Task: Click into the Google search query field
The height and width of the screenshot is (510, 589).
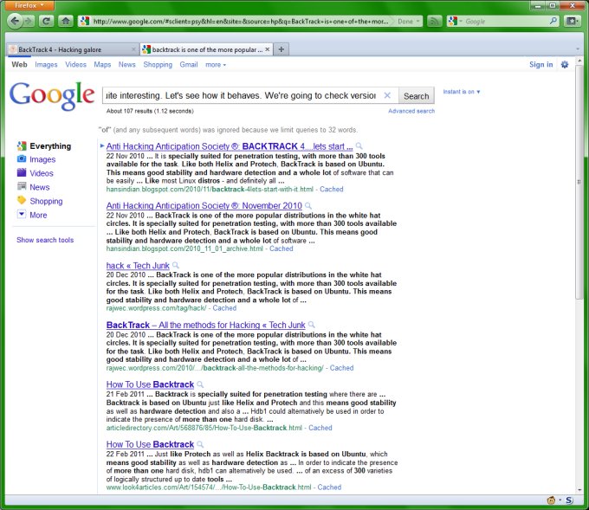Action: [238, 96]
